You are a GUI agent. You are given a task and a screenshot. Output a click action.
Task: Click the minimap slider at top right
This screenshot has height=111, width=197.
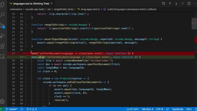tap(194, 24)
